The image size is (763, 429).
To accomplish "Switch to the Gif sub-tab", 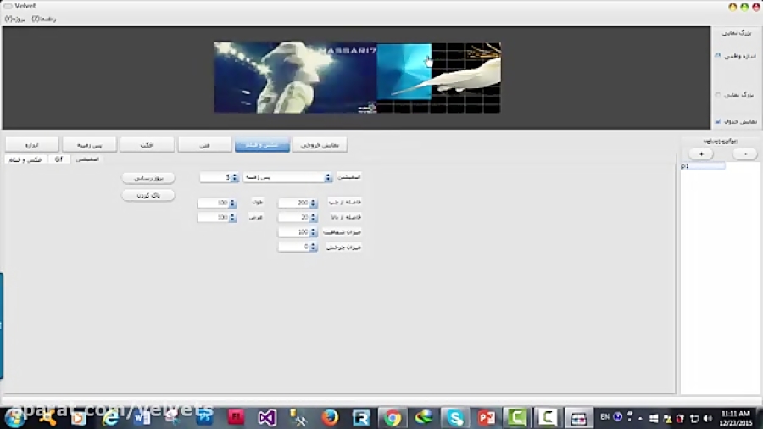I will tap(58, 159).
